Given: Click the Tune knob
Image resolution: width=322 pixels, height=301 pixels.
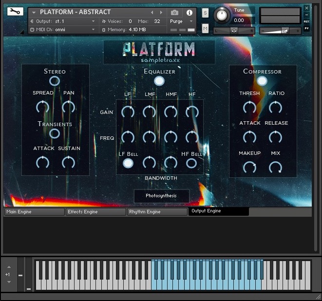Looking at the screenshot, I should (222, 15).
